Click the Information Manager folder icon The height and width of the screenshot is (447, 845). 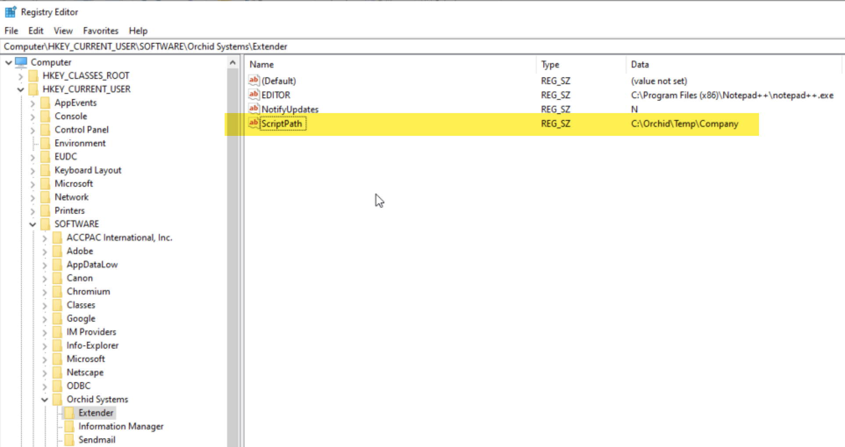click(69, 426)
